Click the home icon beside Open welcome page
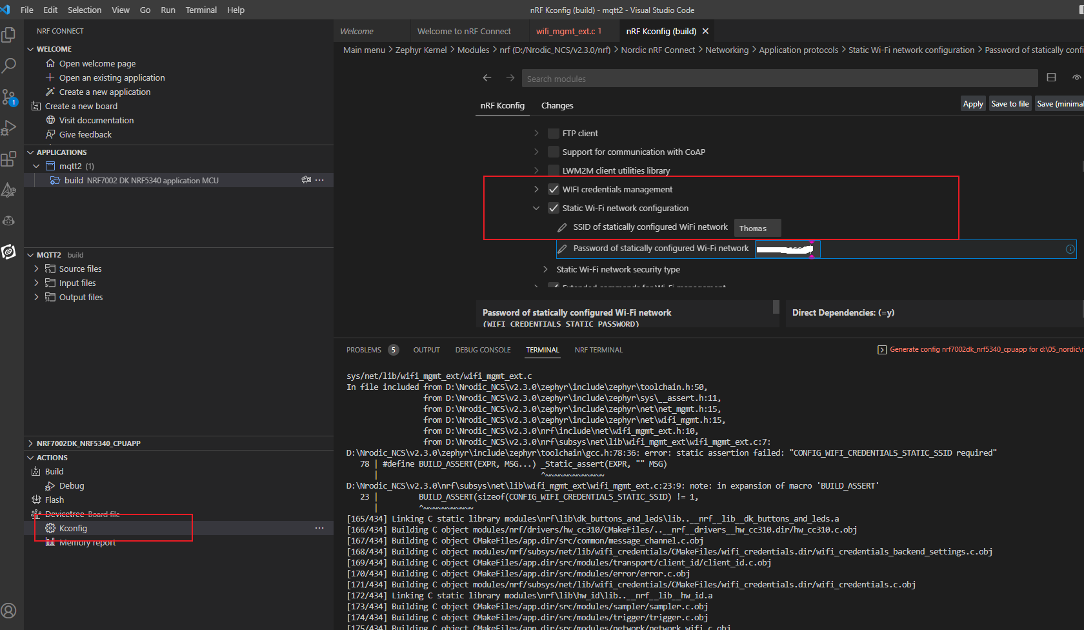1084x630 pixels. tap(50, 63)
